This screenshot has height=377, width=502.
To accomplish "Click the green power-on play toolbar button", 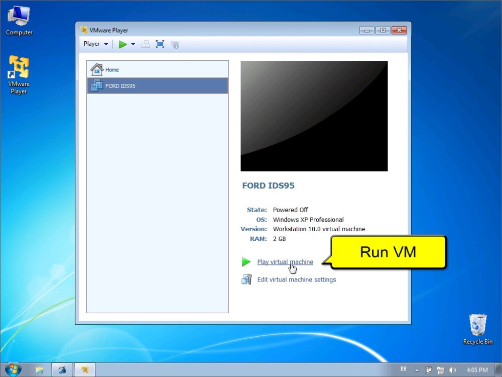I will 122,44.
